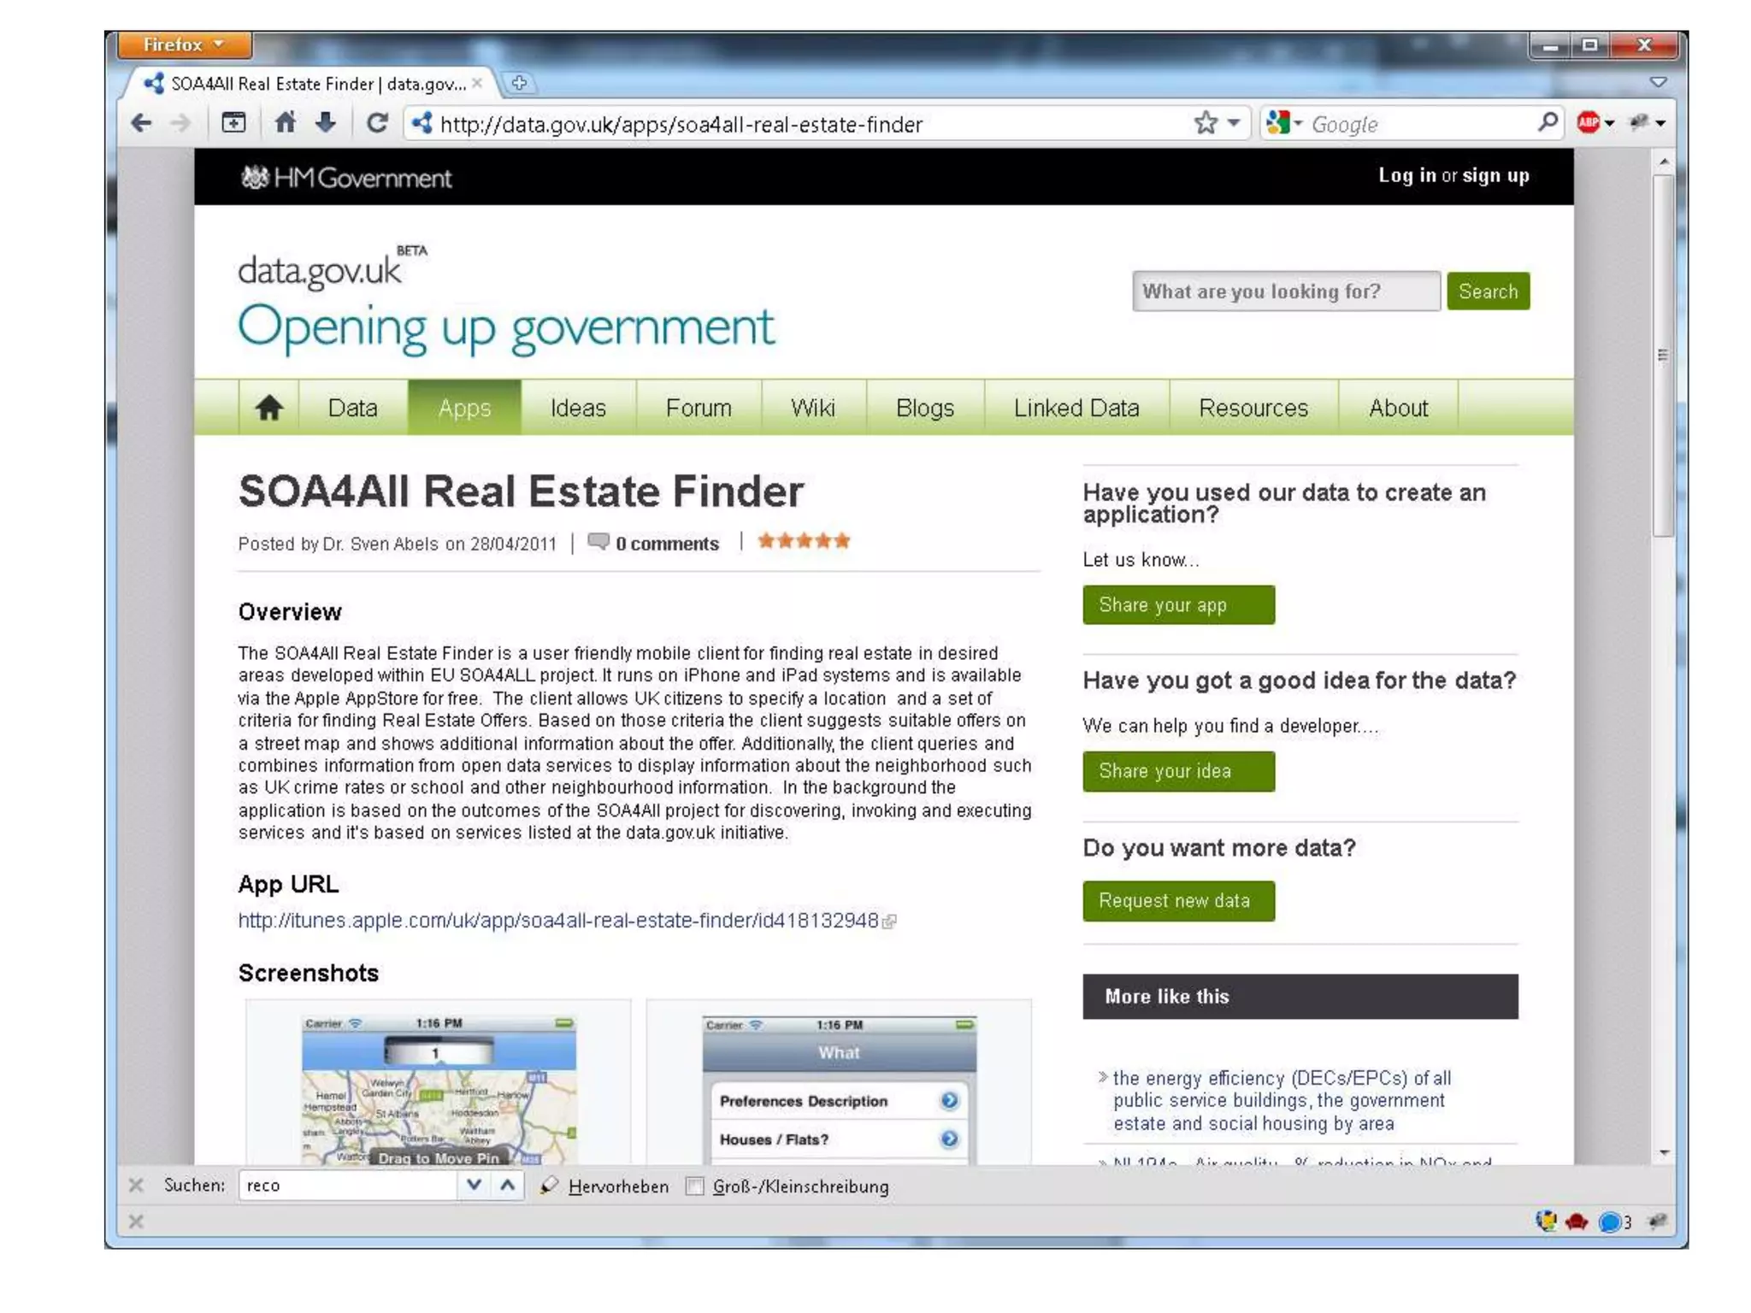Close the add-on bar with the X
Image resolution: width=1751 pixels, height=1313 pixels.
[136, 1222]
